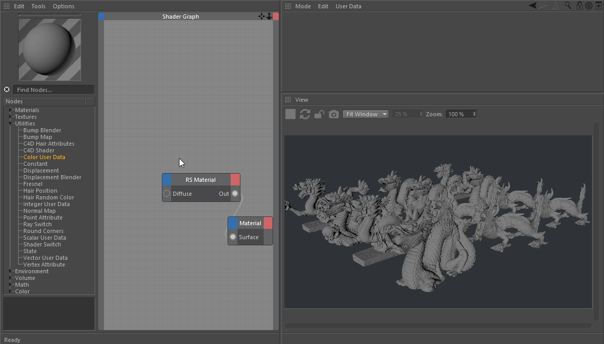Expand the Environment category
The height and width of the screenshot is (344, 604).
pos(10,271)
